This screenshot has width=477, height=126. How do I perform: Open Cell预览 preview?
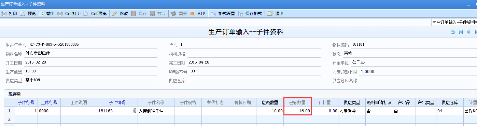(x=95, y=14)
